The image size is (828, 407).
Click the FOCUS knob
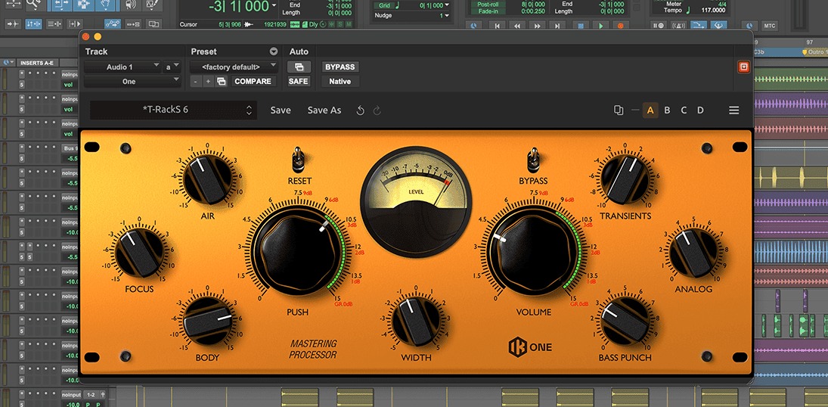click(139, 252)
